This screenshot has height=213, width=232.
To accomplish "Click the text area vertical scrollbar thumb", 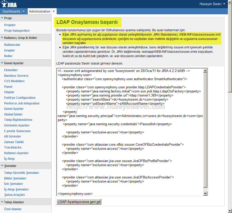I will 205,130.
